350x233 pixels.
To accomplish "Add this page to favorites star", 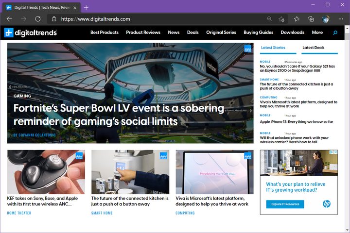I will pos(281,19).
